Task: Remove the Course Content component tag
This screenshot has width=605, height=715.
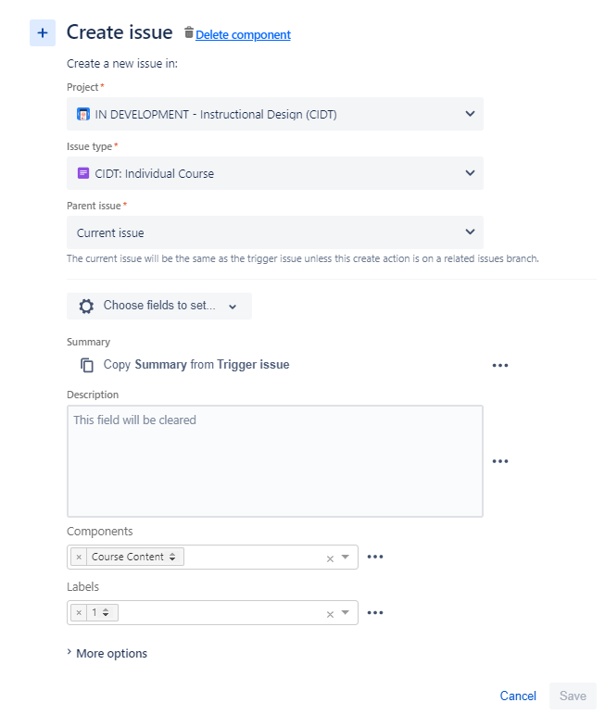Action: click(79, 557)
